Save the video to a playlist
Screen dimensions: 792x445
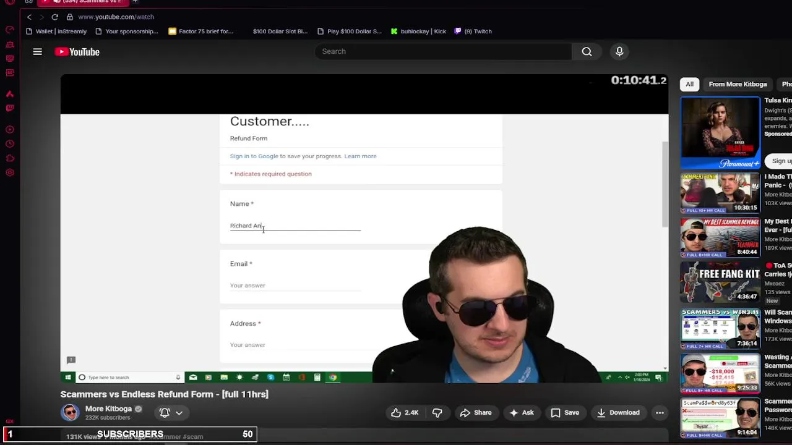565,412
